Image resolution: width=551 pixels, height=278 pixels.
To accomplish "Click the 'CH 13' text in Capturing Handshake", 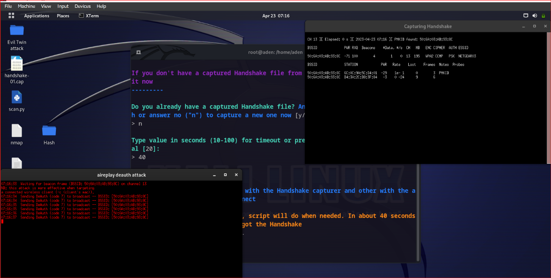I will point(313,40).
